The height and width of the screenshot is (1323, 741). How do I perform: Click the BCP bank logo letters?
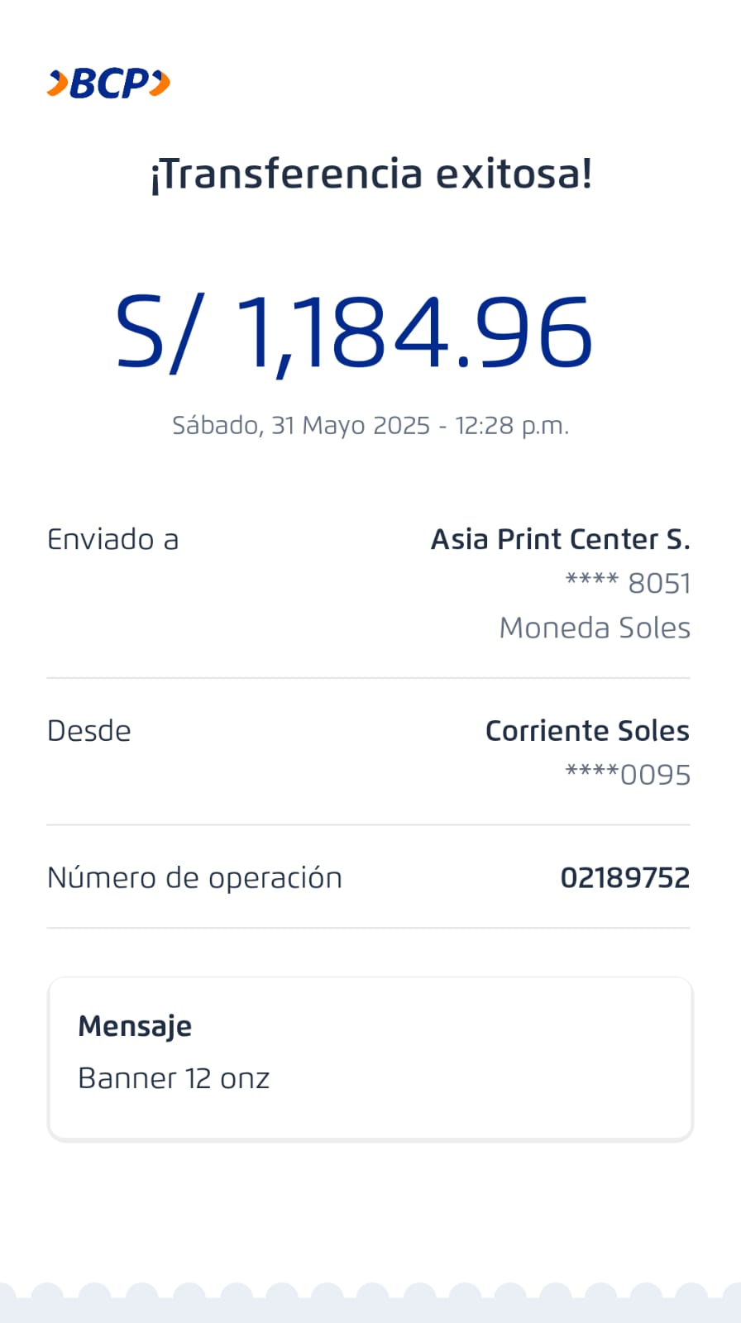(109, 84)
